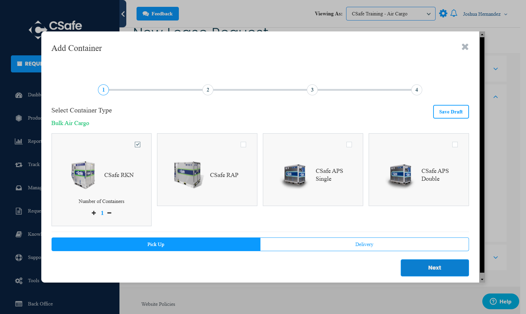Open the Viewing As dropdown
This screenshot has height=314, width=526.
(391, 14)
